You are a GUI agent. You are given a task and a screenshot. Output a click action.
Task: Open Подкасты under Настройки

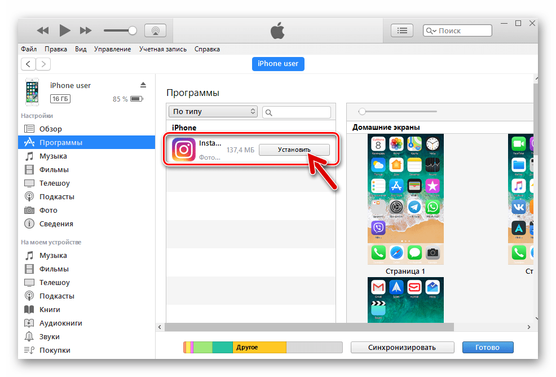[86, 196]
